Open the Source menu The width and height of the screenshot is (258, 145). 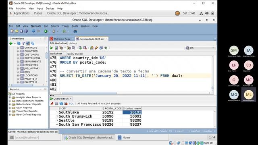(55, 26)
